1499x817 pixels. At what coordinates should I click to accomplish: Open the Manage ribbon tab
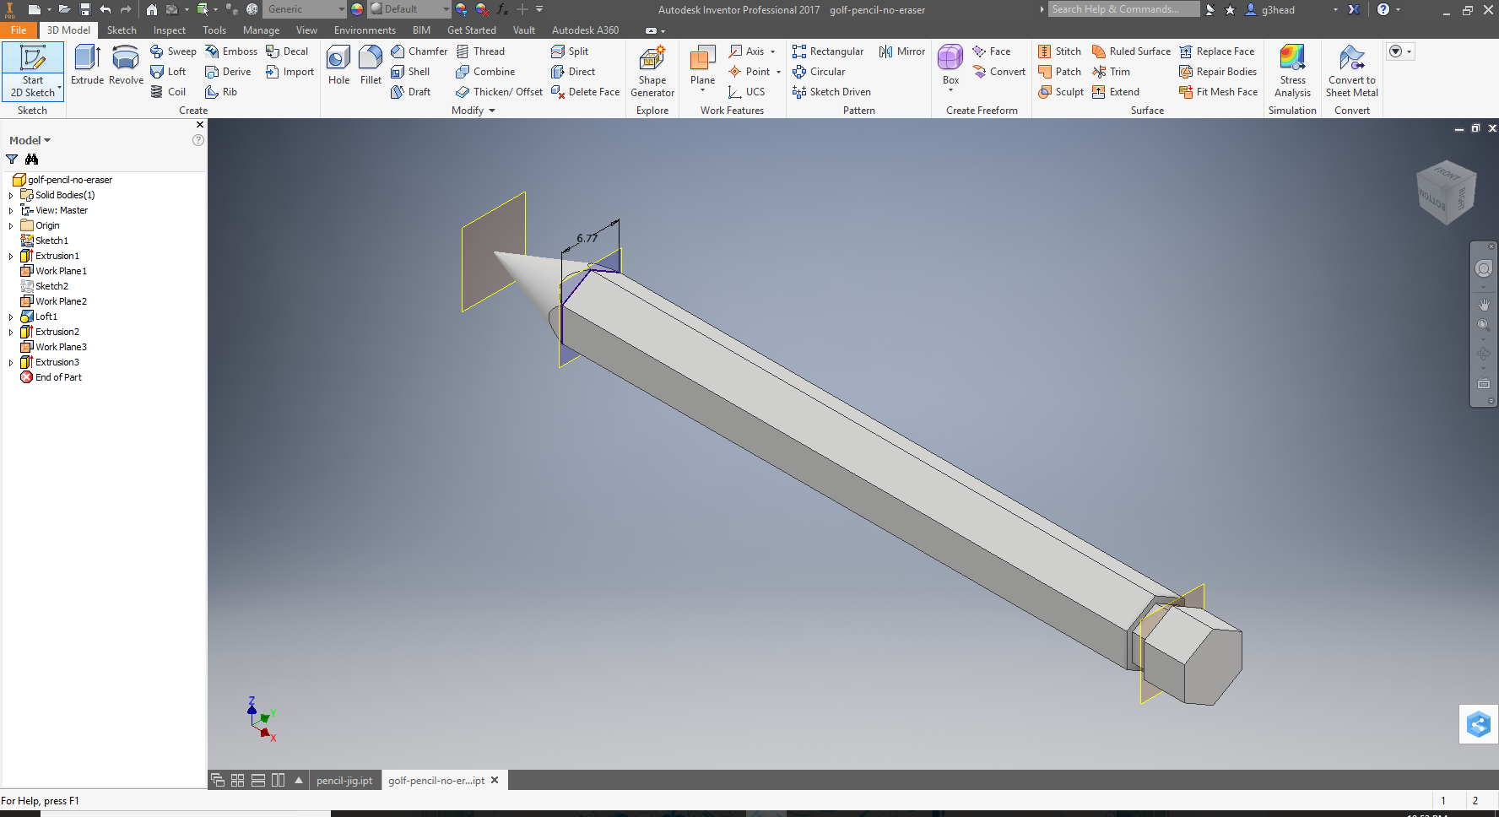[x=261, y=30]
